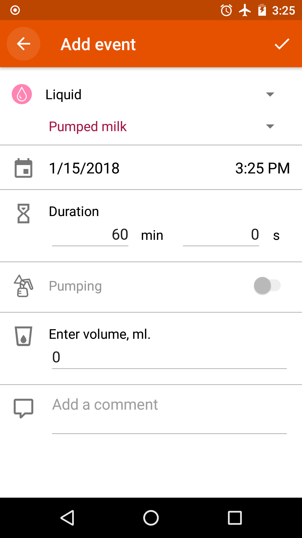
Task: Expand the Pumped milk dropdown
Action: [159, 126]
